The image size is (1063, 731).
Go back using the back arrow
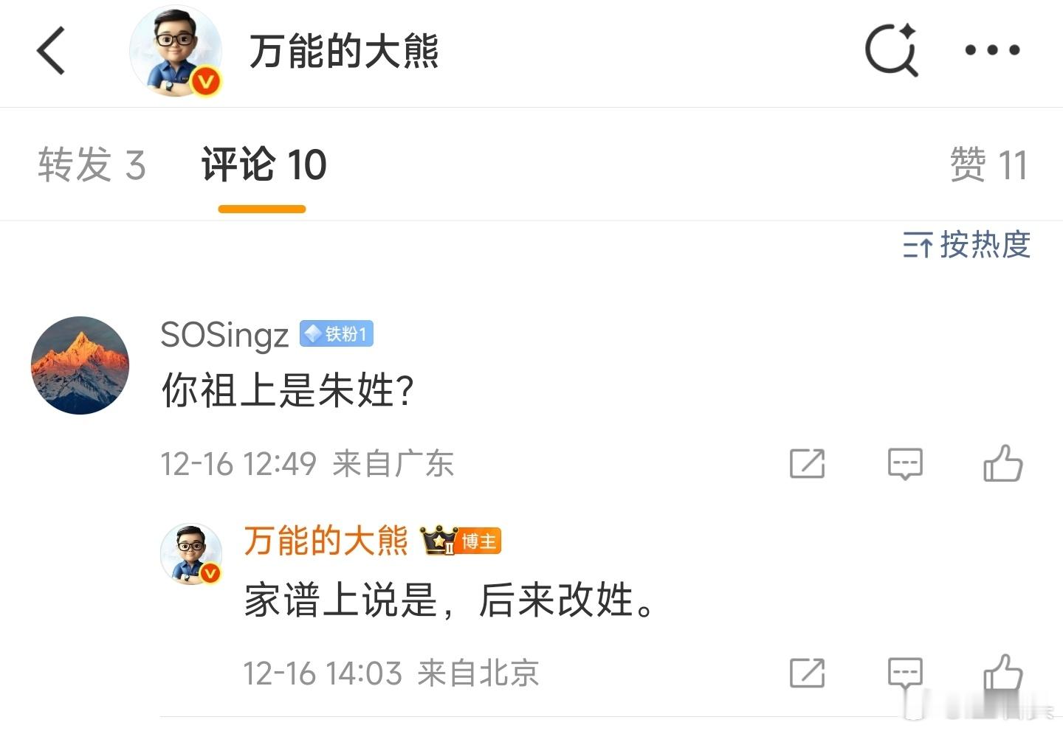51,51
